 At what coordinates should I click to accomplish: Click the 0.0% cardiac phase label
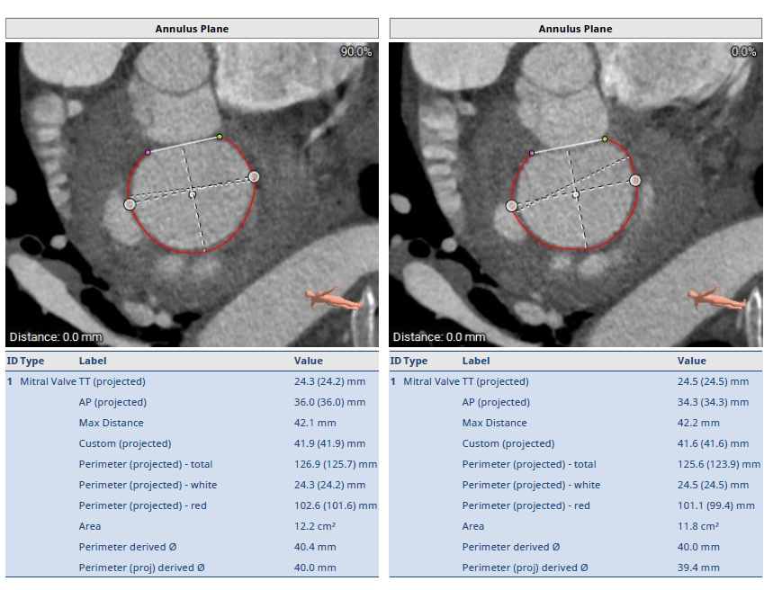click(x=743, y=52)
